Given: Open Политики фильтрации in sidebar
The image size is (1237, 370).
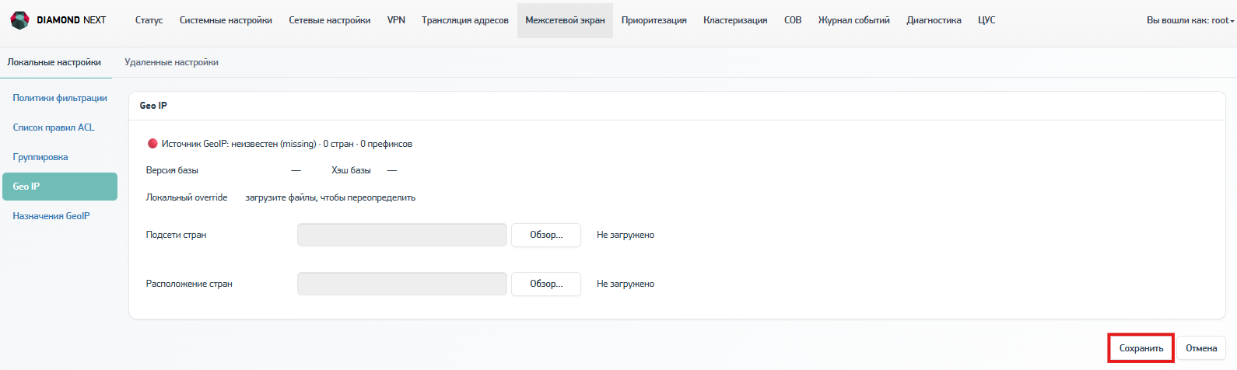Looking at the screenshot, I should click(60, 98).
